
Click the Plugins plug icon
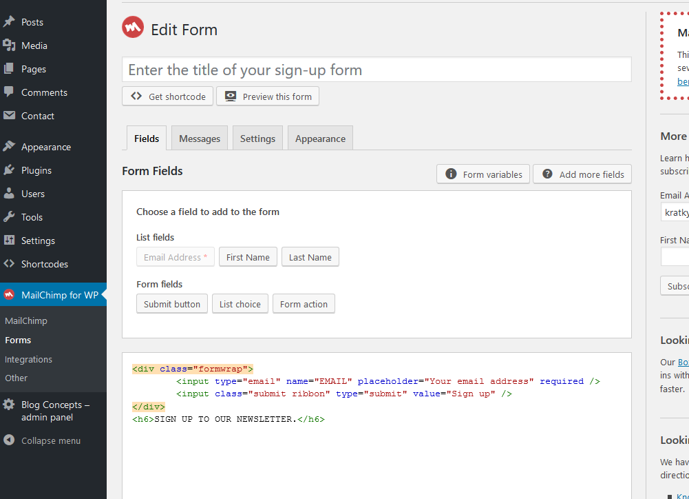9,170
